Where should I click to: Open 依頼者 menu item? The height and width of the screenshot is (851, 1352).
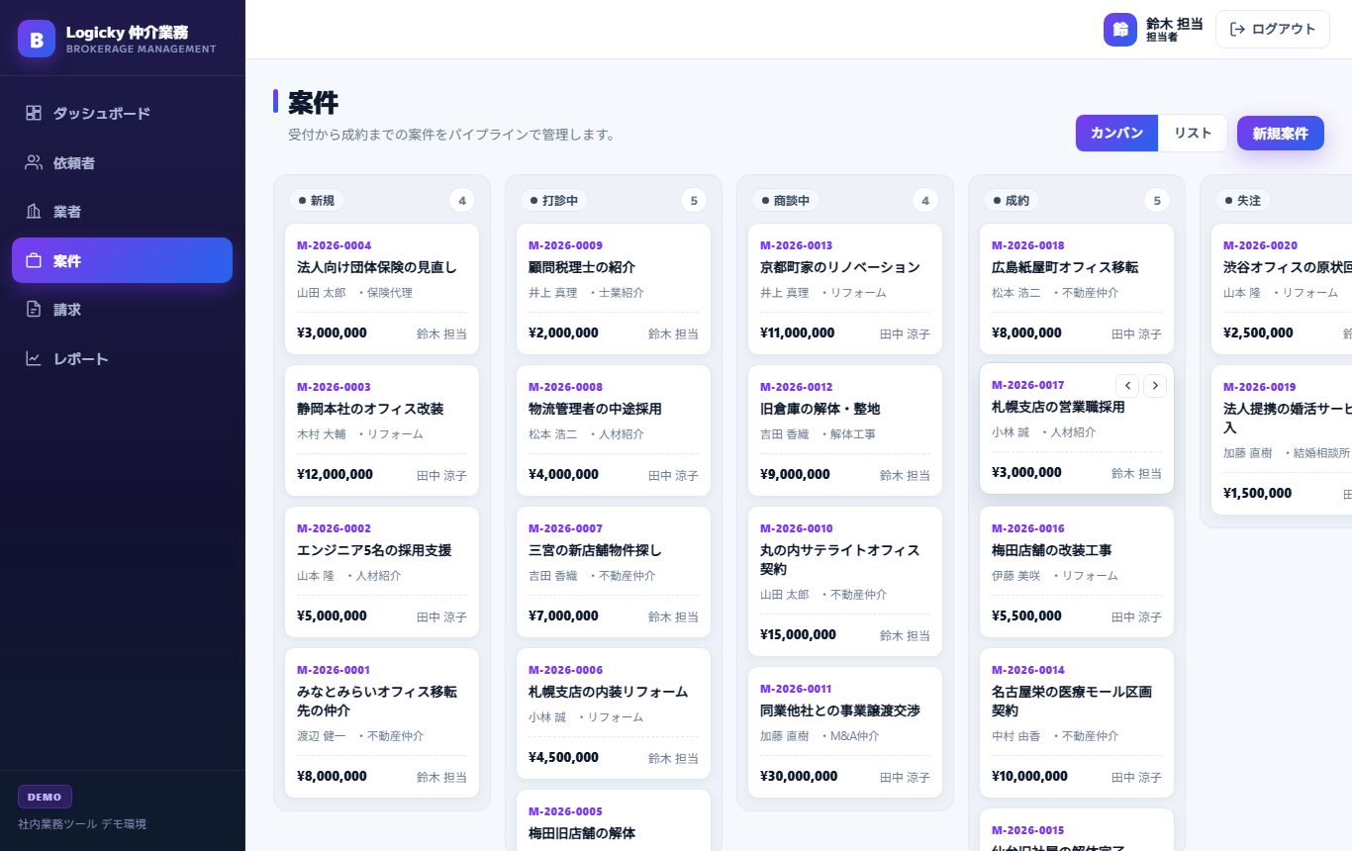[x=122, y=162]
